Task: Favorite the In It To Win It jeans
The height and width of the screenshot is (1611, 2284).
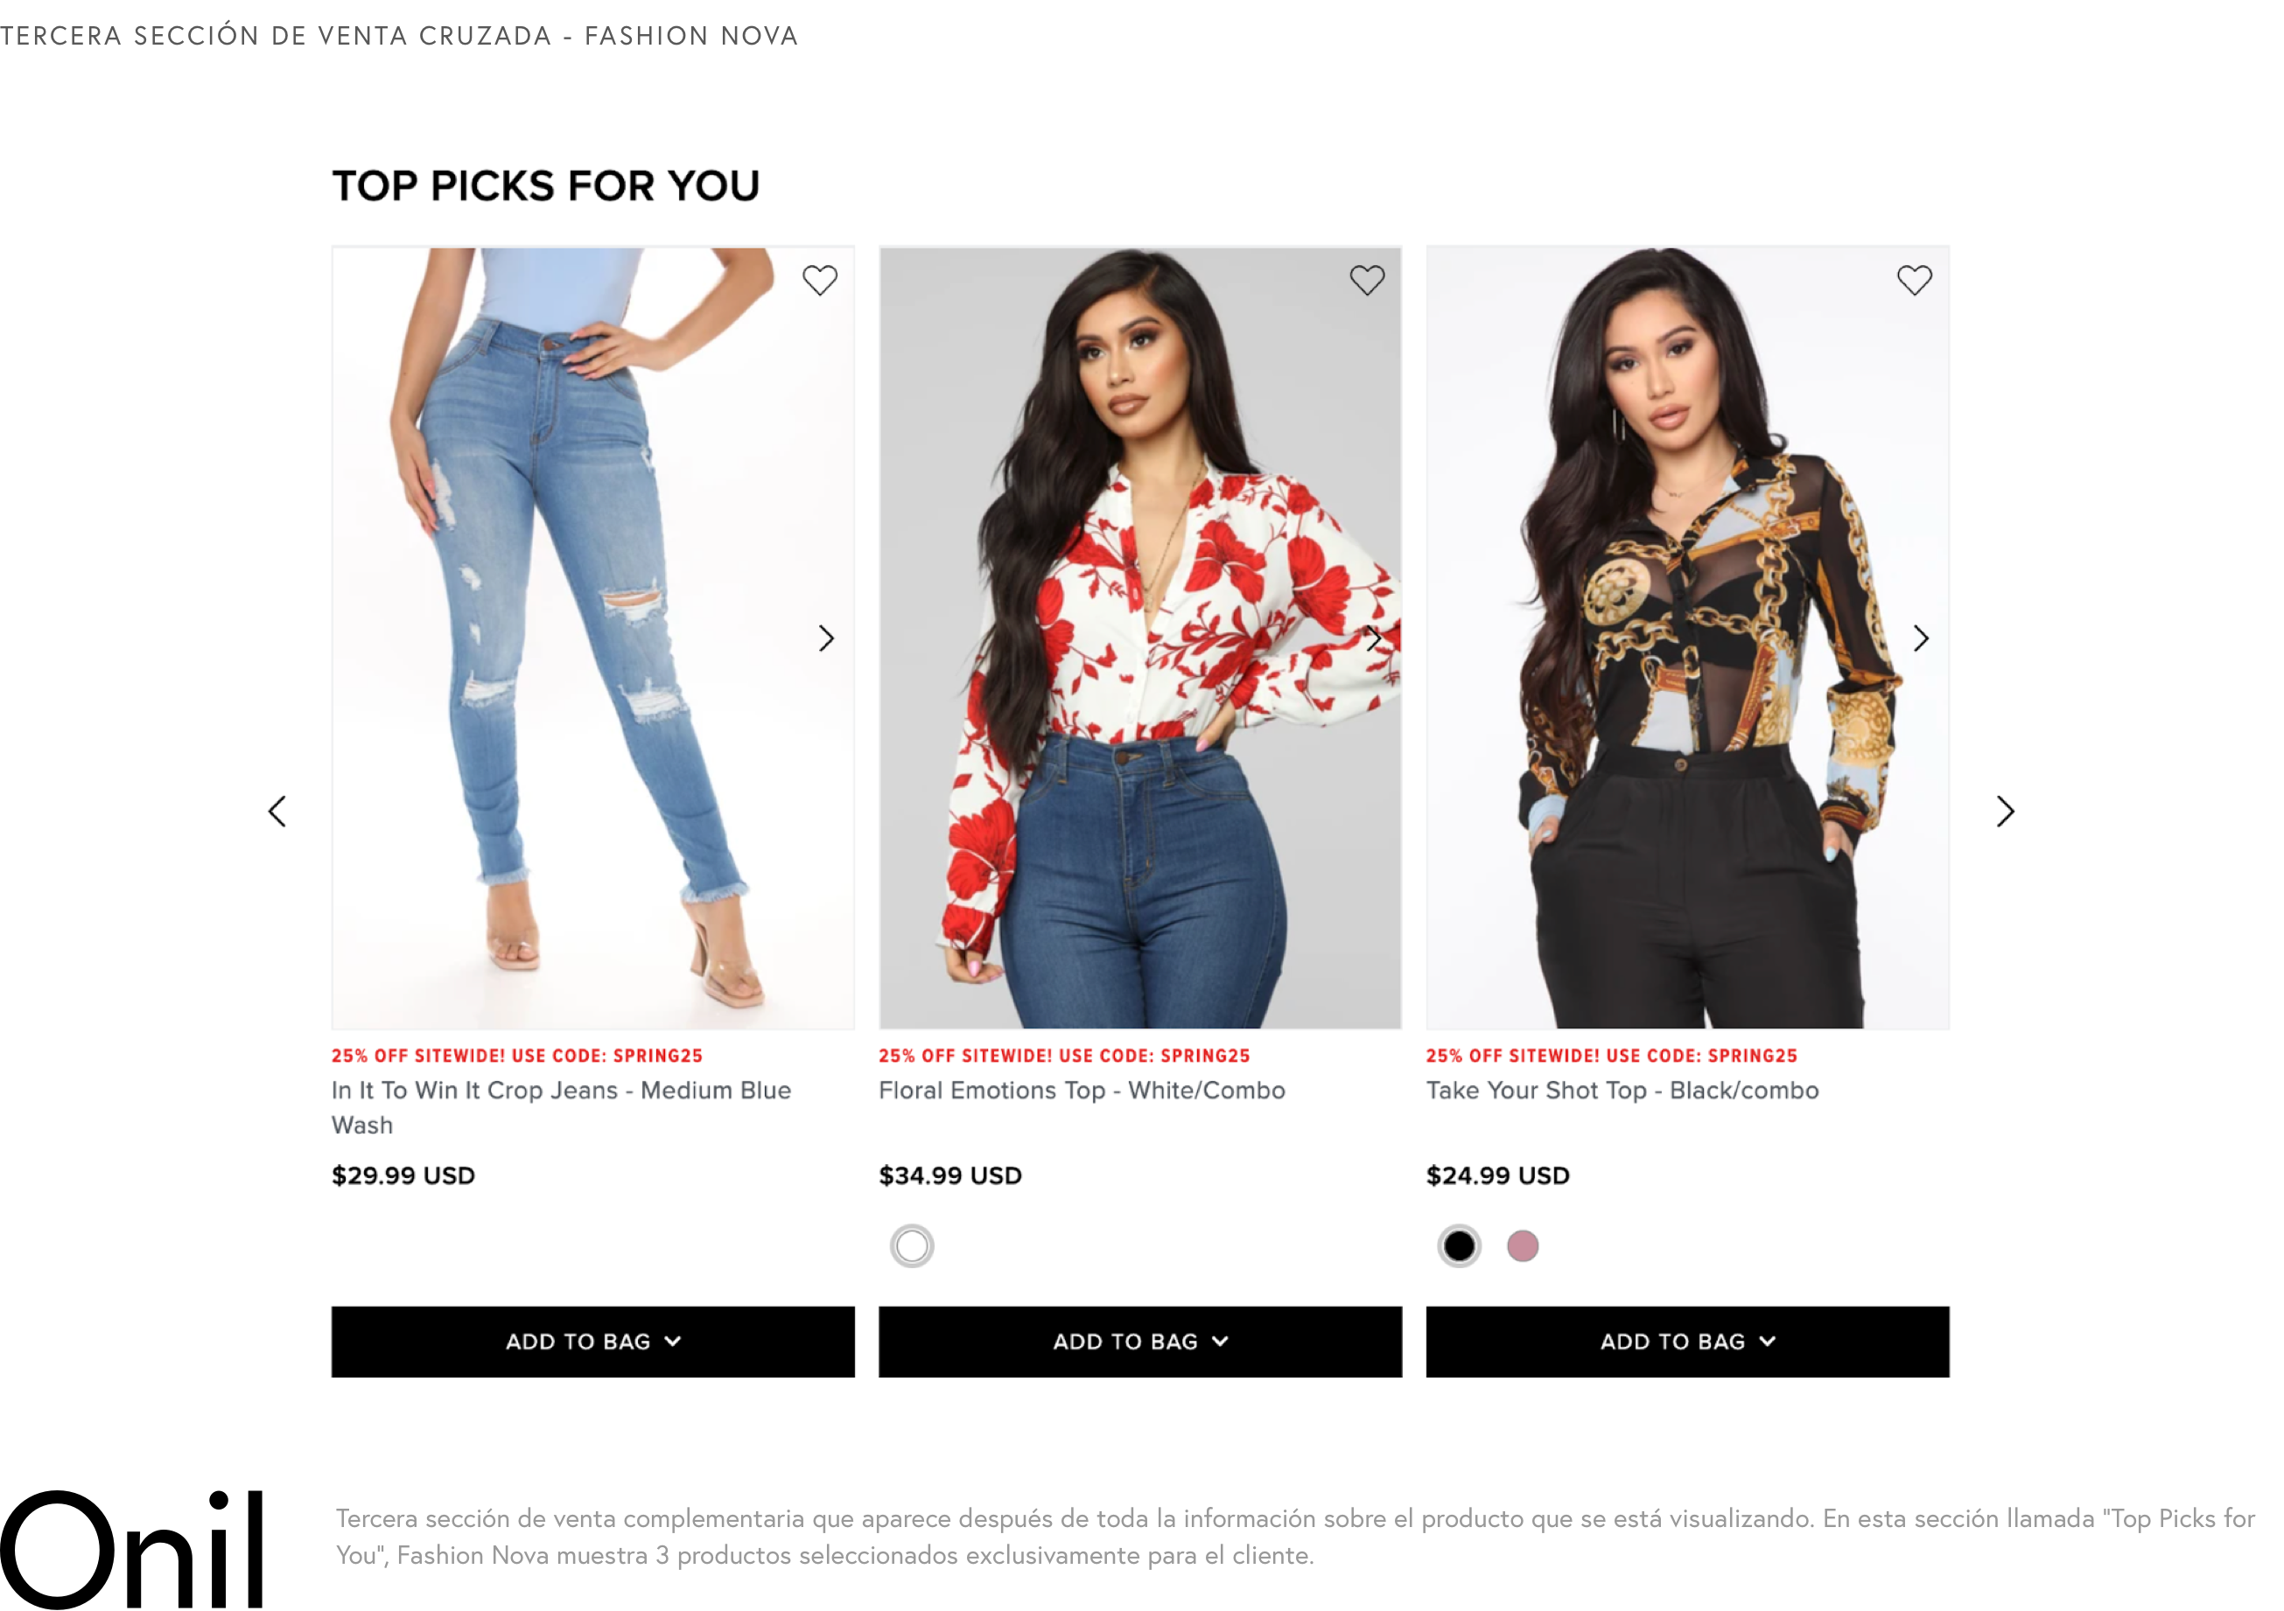Action: point(820,281)
